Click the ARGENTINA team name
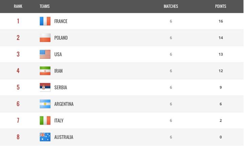The width and height of the screenshot is (244, 146). coord(64,104)
